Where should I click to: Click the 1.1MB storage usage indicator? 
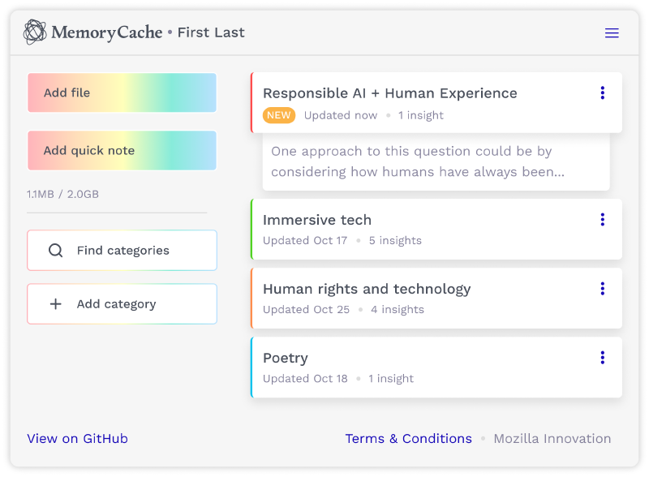pyautogui.click(x=57, y=194)
